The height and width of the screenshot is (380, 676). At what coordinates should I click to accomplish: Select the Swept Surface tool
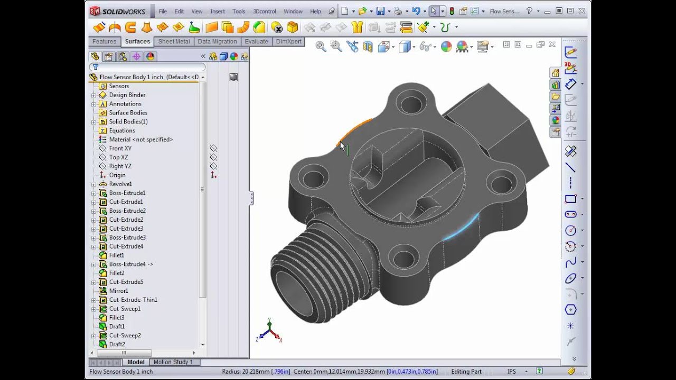tap(130, 27)
